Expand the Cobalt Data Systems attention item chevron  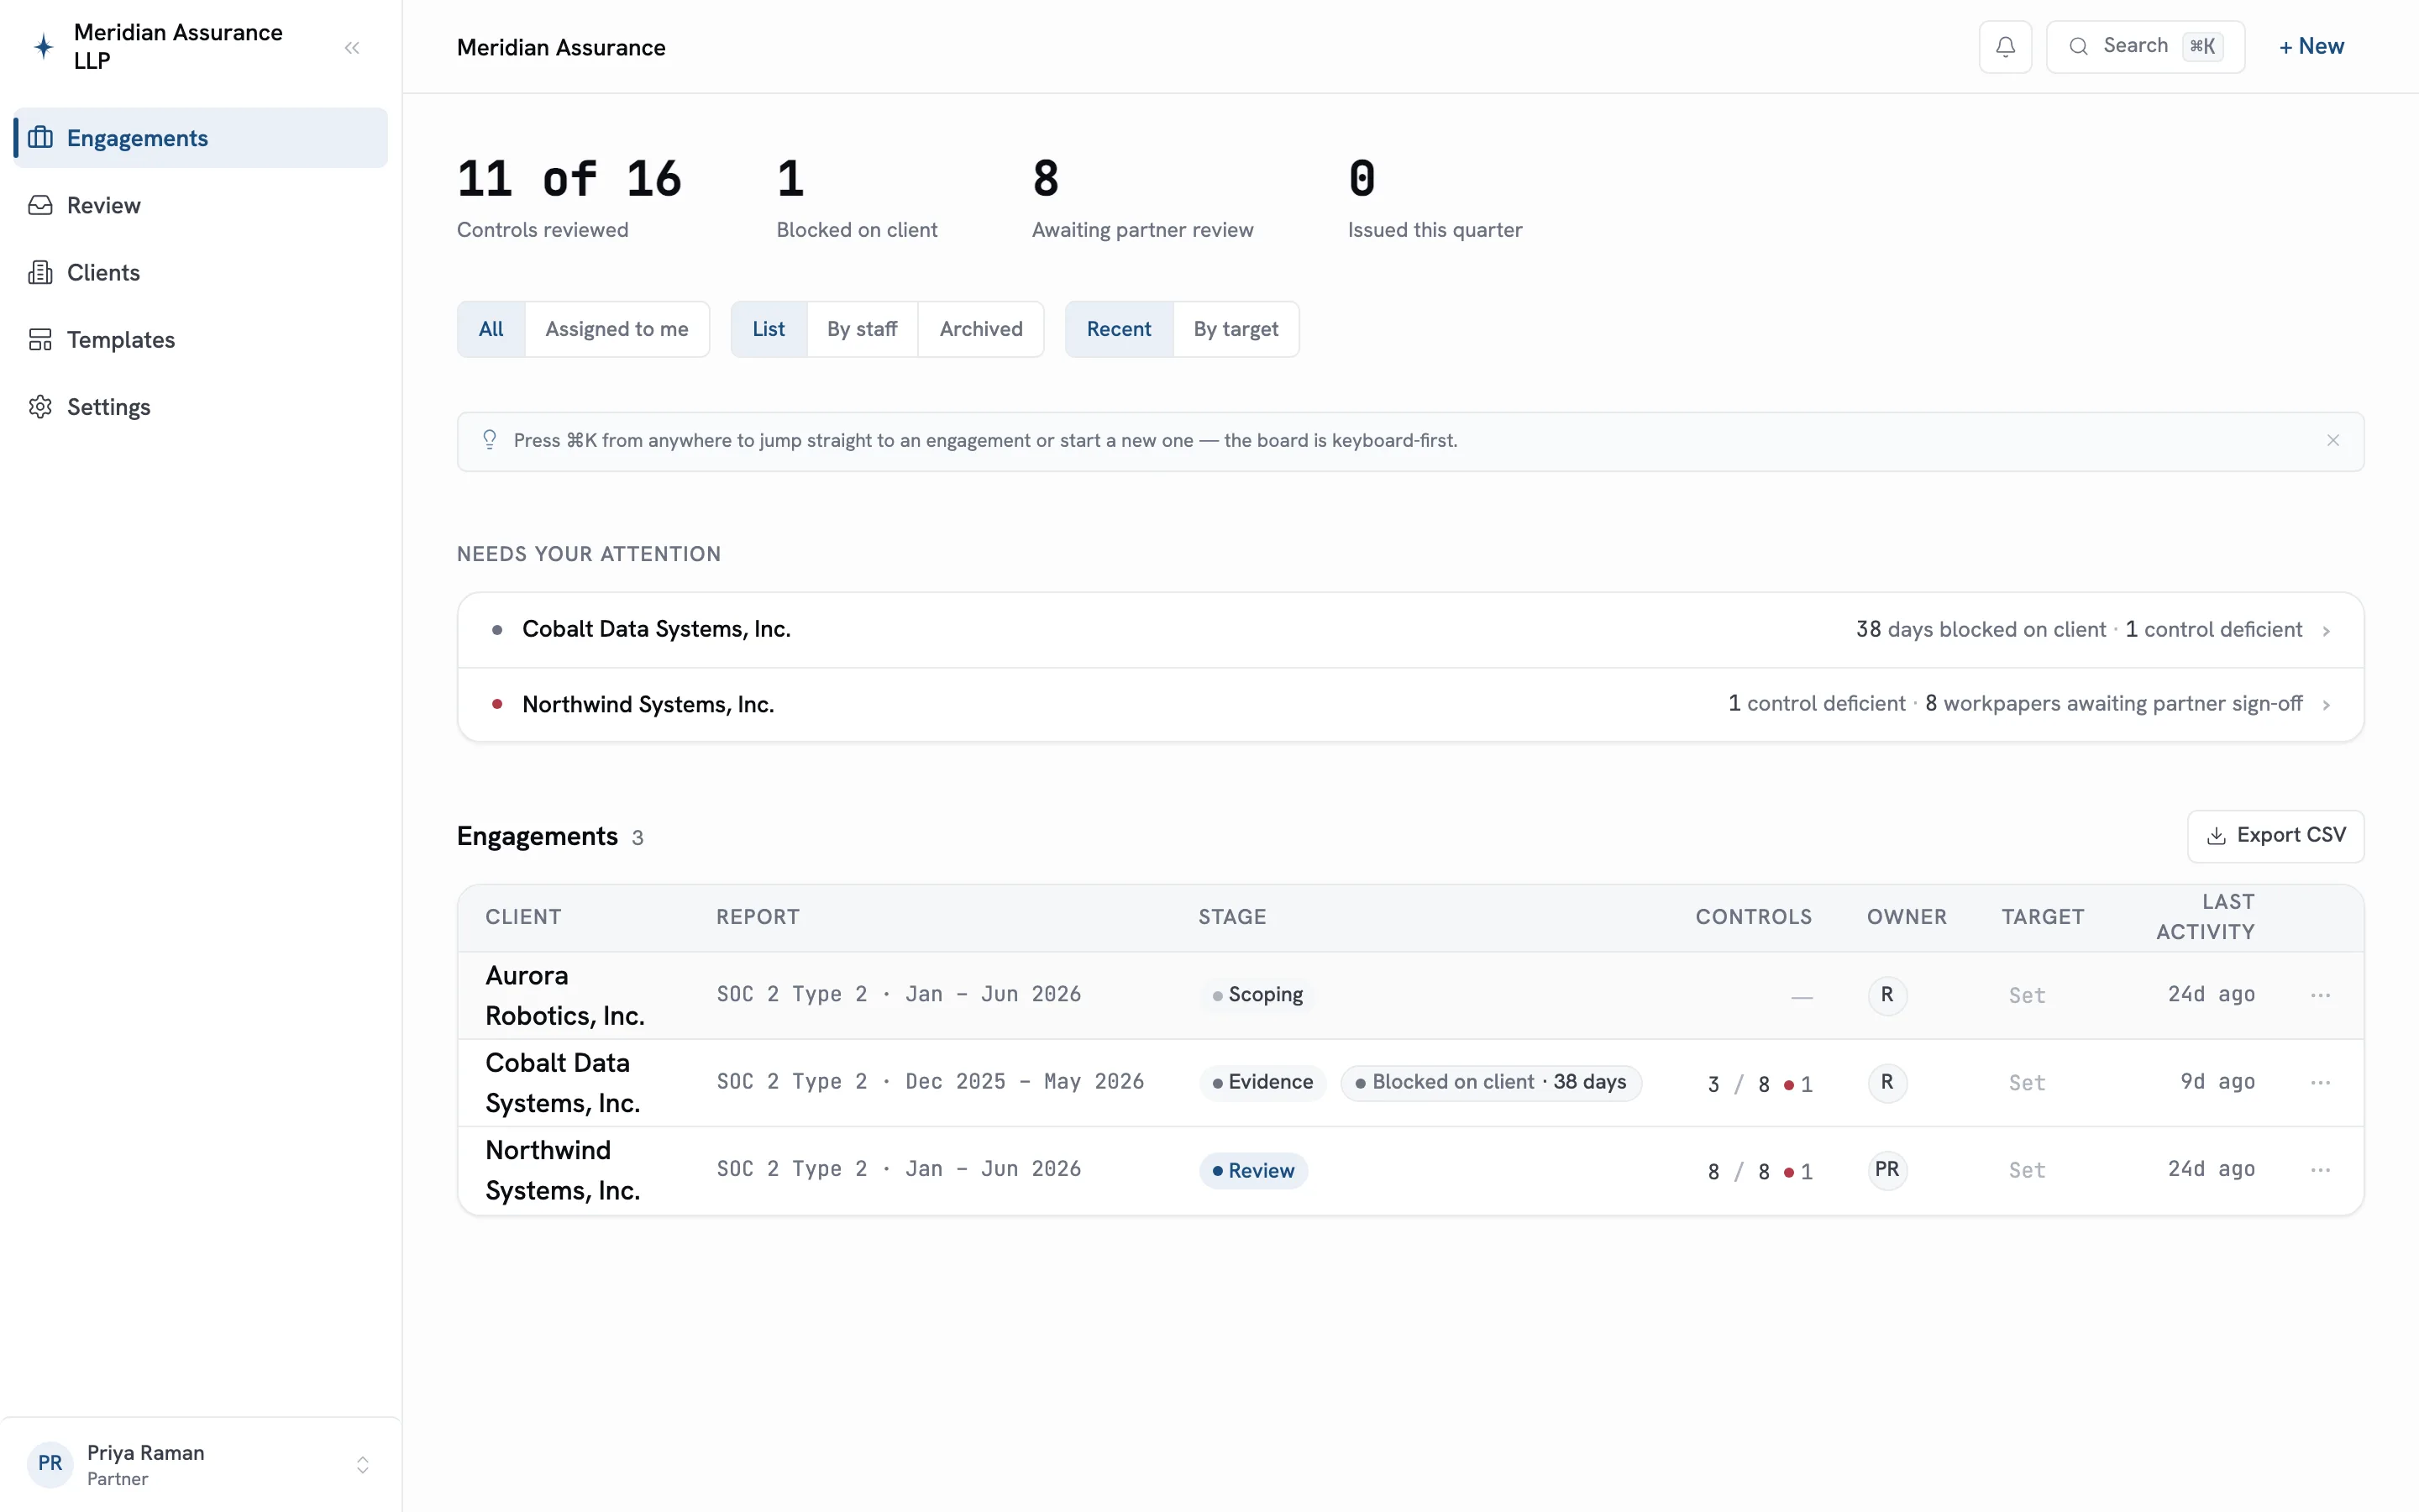coord(2326,631)
